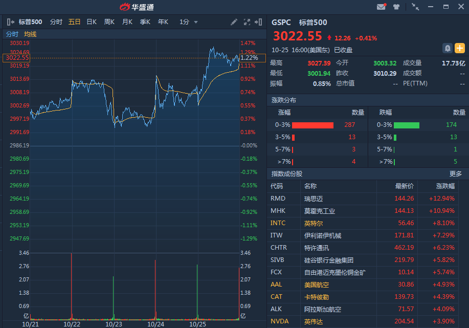Toggle the 分时 price line display
The width and height of the screenshot is (469, 328).
(x=12, y=34)
